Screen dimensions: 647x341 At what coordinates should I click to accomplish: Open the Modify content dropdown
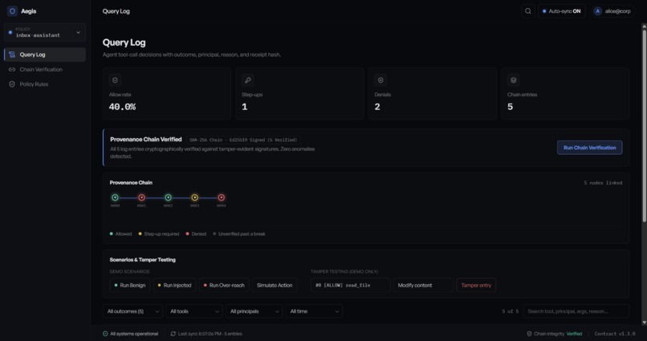tap(423, 285)
